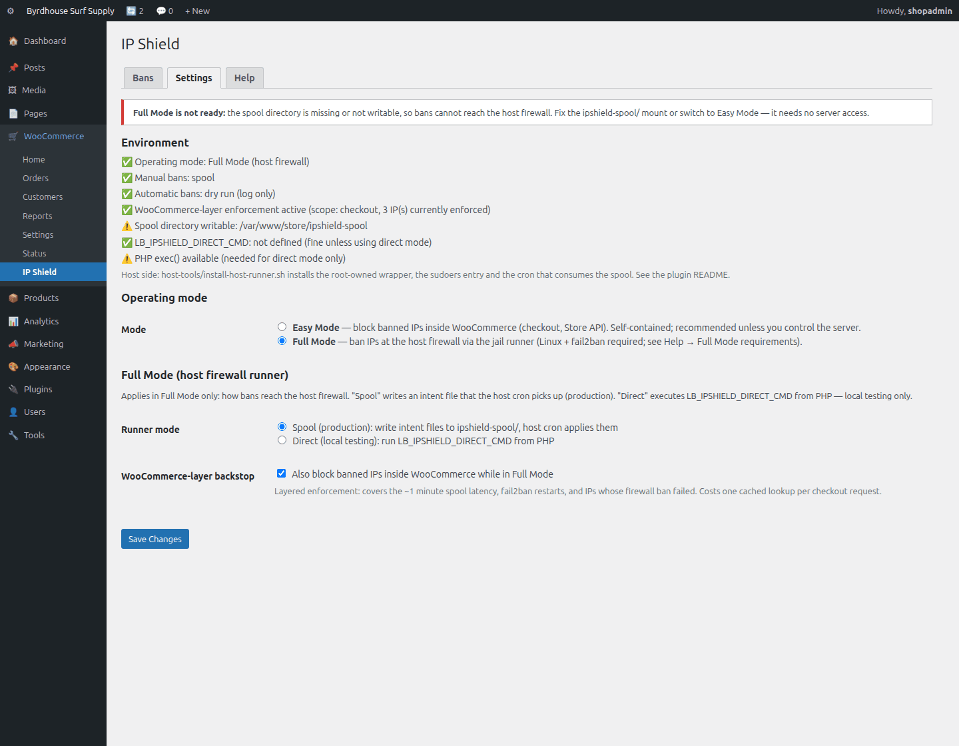Click the Save Changes button
The image size is (959, 746).
pyautogui.click(x=155, y=539)
